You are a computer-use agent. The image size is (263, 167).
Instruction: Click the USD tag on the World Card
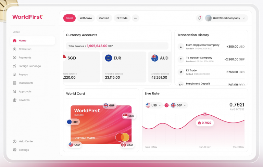pos(75,145)
